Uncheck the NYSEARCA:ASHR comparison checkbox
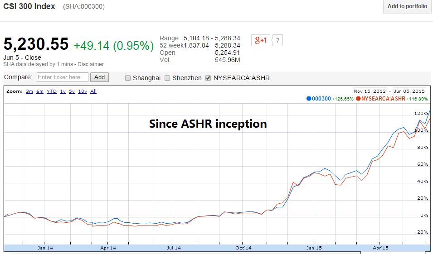Screen dimensions: 433x254 pyautogui.click(x=208, y=78)
